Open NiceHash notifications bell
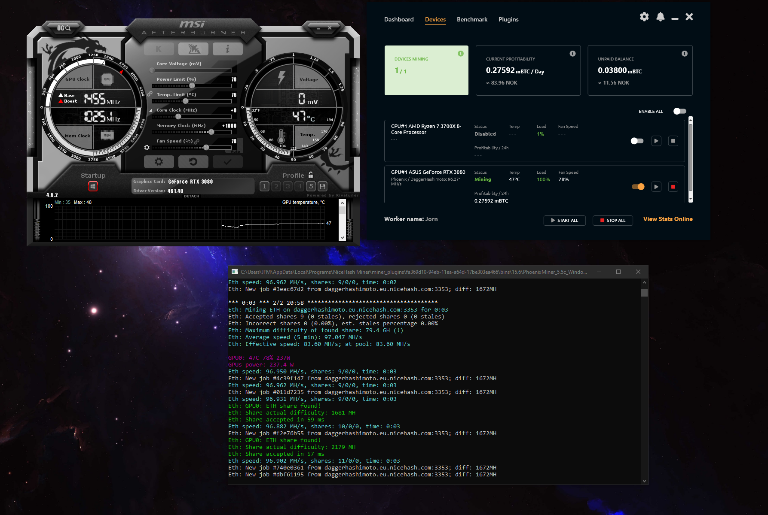 [661, 17]
